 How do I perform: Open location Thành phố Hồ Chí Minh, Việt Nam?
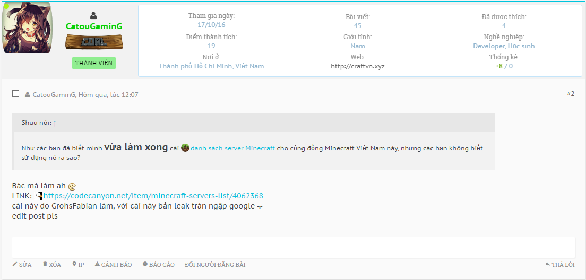point(212,66)
